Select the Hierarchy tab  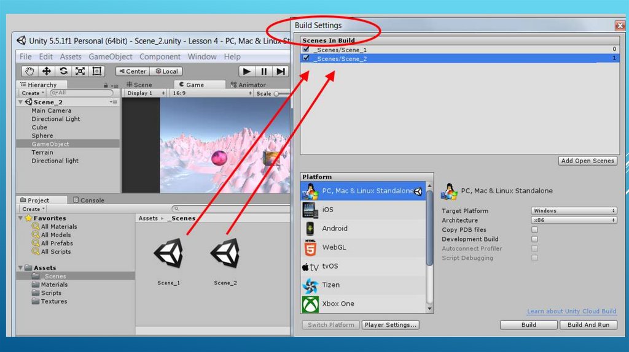point(38,85)
